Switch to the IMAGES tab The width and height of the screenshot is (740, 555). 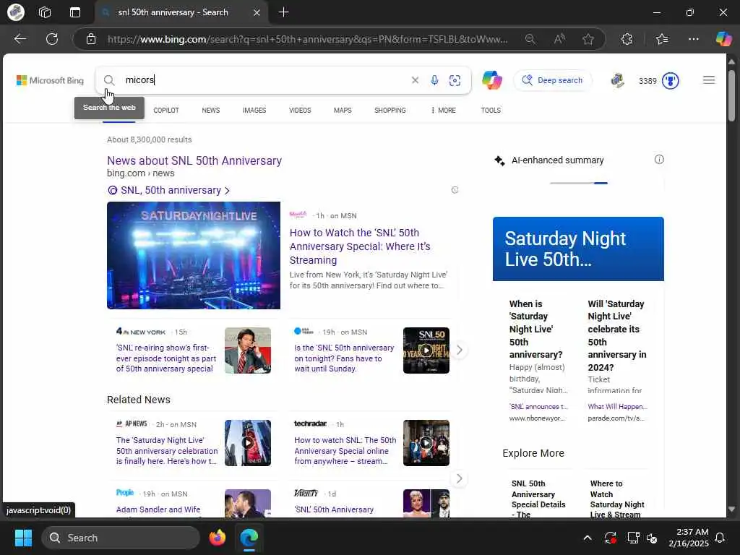tap(254, 110)
